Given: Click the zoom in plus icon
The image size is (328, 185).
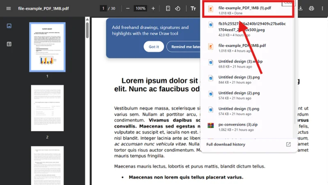Looking at the screenshot, I should point(153,9).
